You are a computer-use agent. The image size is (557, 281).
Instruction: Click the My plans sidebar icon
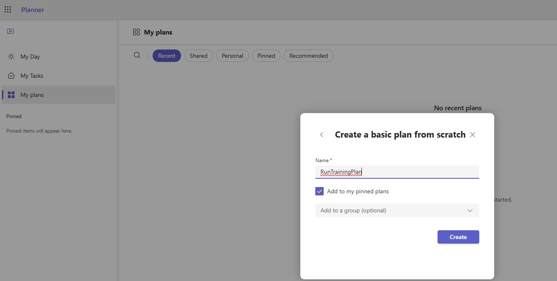pos(11,95)
